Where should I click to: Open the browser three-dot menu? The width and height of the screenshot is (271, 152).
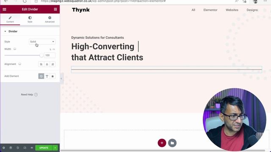click(x=265, y=1)
